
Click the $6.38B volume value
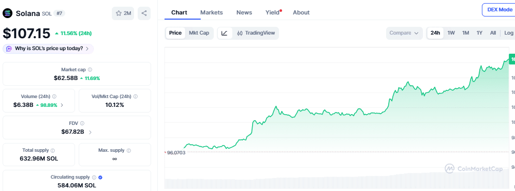click(23, 105)
